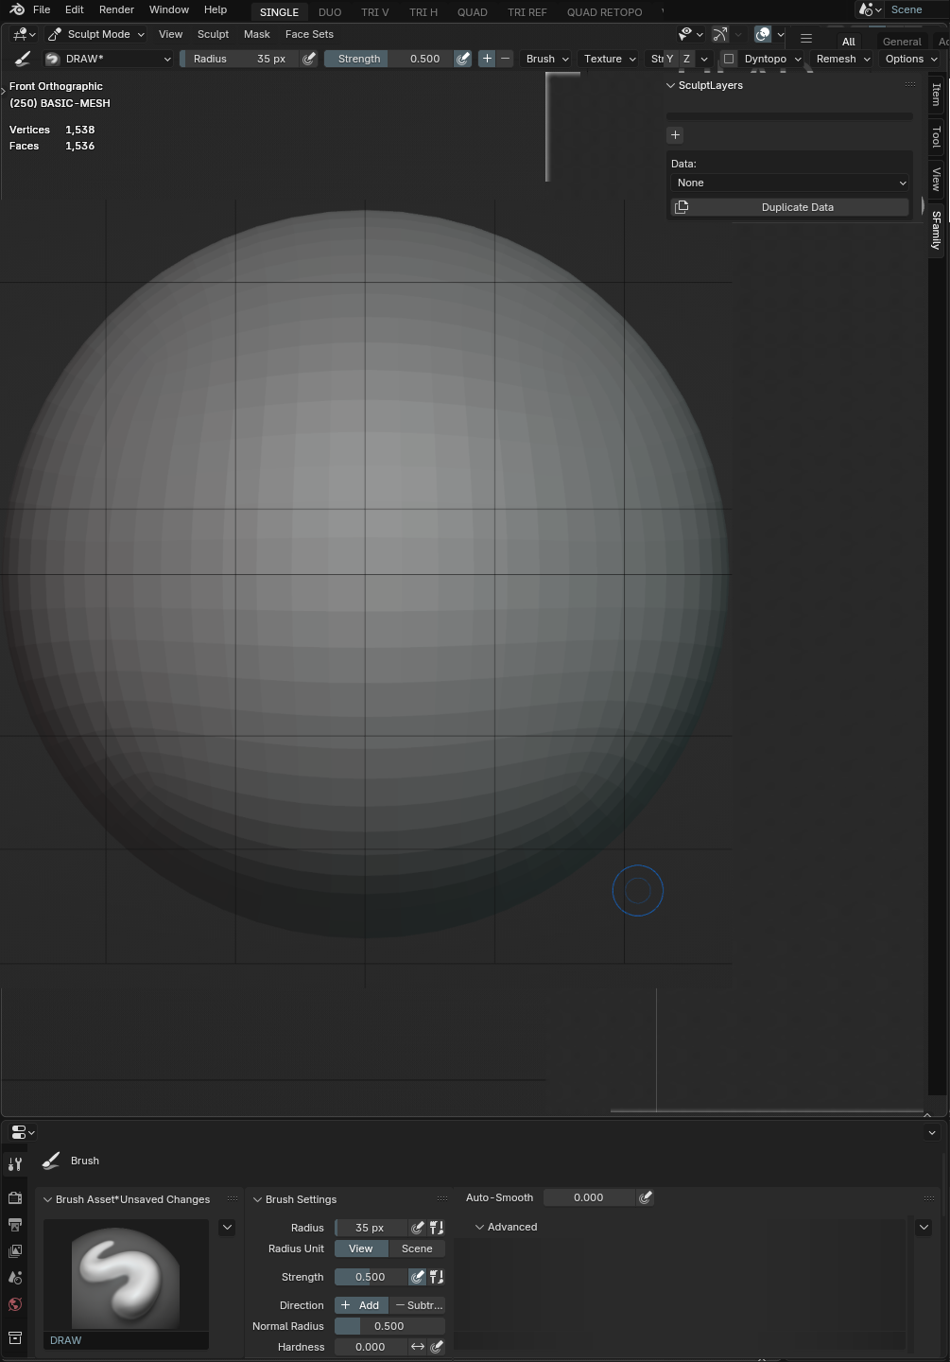Screen dimensions: 950x1362
Task: Open the Brush settings popover
Action: click(x=547, y=59)
